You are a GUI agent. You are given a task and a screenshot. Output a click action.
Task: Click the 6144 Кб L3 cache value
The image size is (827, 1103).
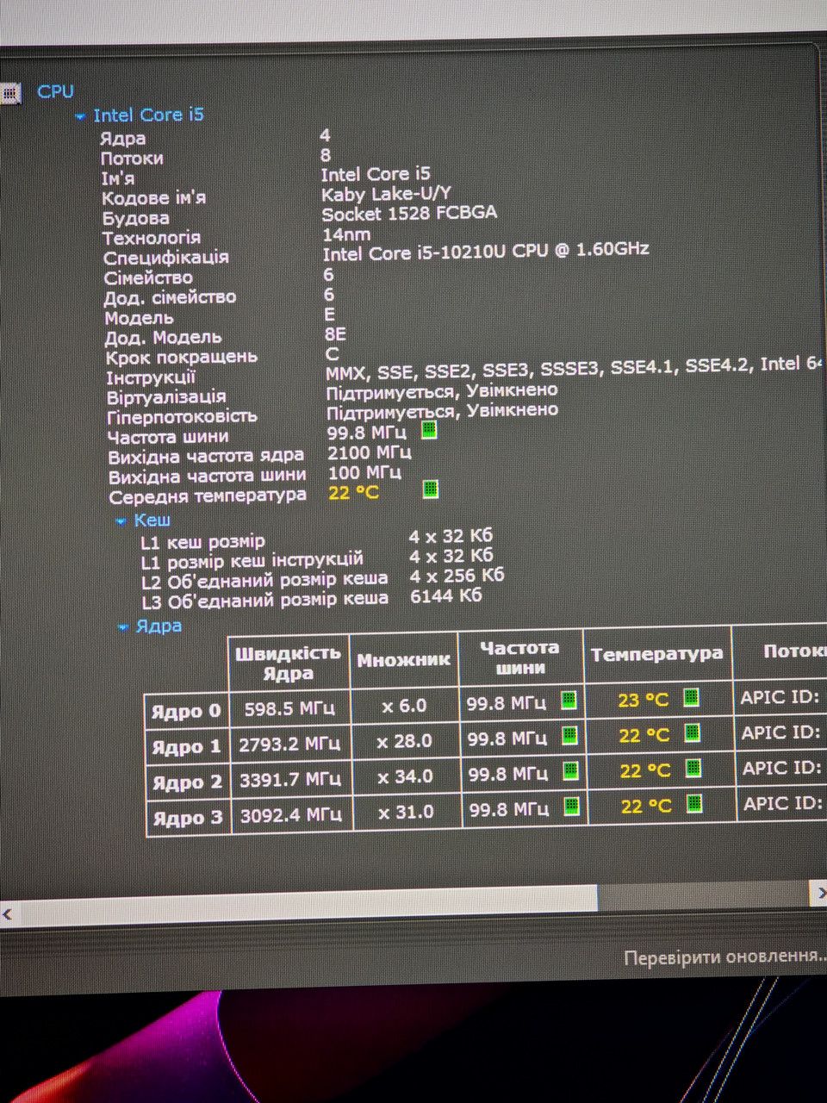(446, 595)
